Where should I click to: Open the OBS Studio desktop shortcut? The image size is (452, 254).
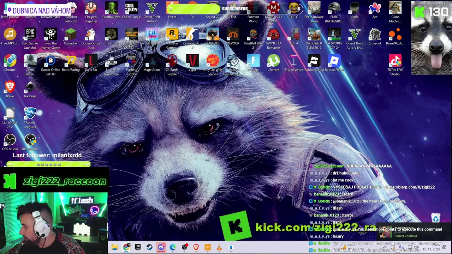[x=10, y=143]
